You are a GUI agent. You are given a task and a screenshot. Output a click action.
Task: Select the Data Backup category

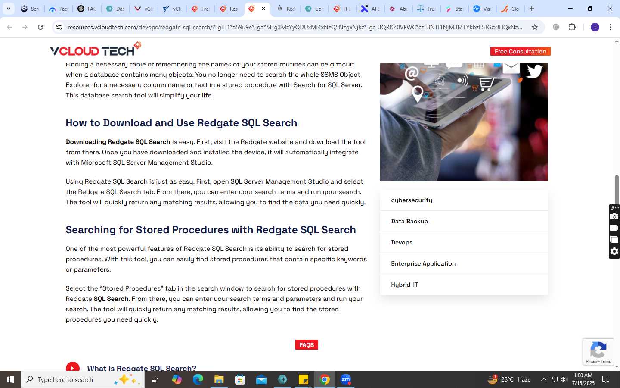coord(464,221)
